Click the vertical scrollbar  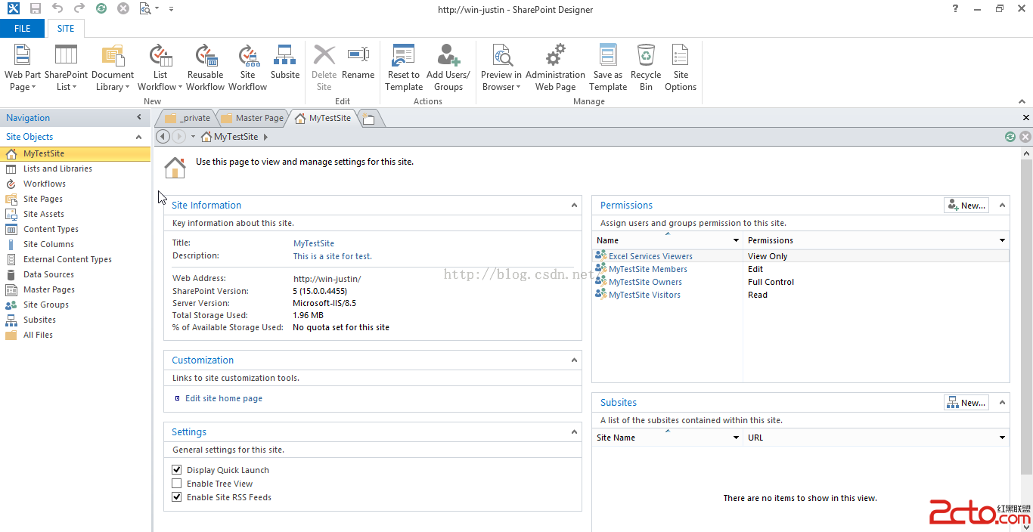point(1026,317)
